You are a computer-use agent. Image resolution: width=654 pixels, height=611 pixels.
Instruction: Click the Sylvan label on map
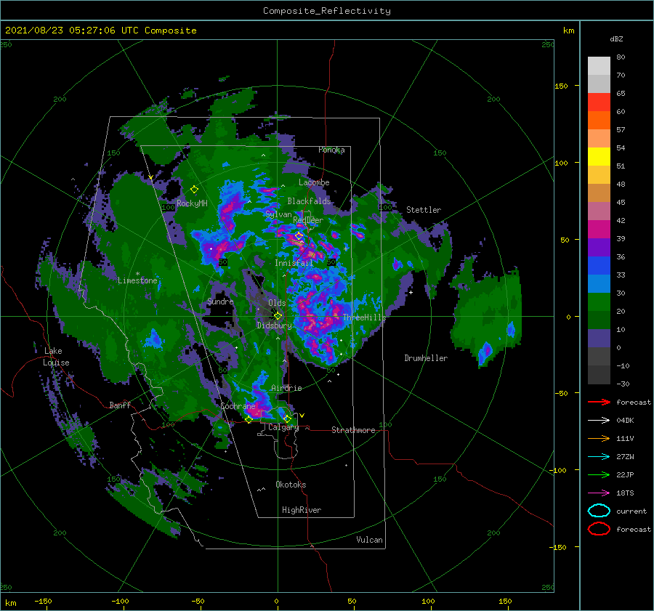pyautogui.click(x=278, y=214)
